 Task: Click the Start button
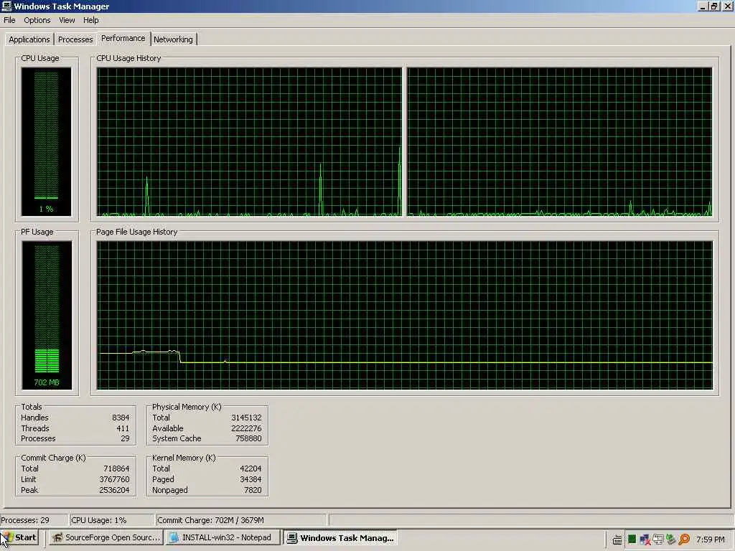pyautogui.click(x=19, y=537)
